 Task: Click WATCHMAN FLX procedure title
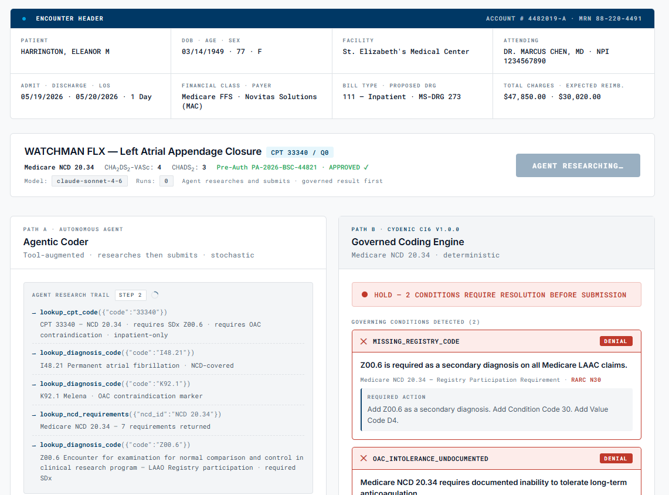143,151
